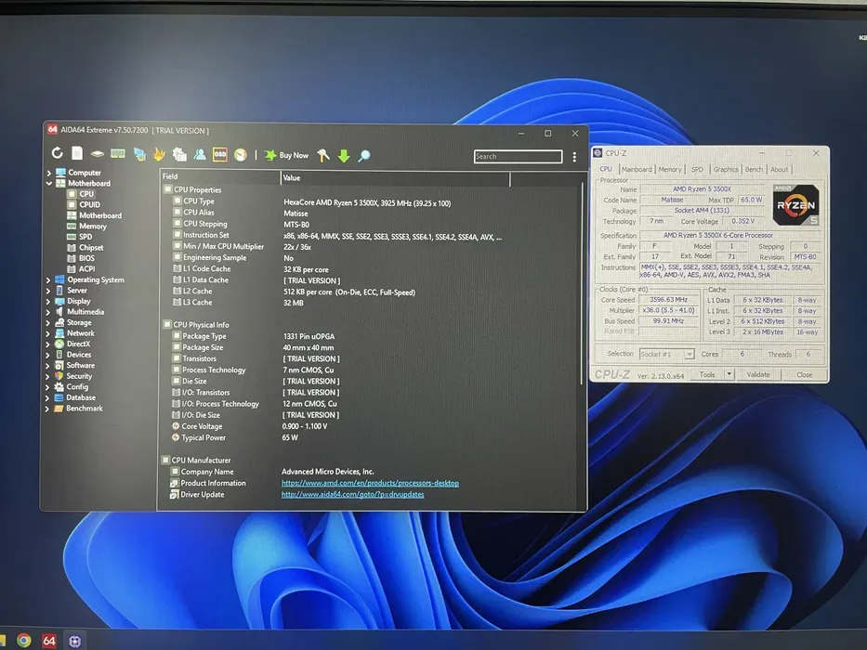Select the Motherboard child item below CPUID
Image resolution: width=867 pixels, height=650 pixels.
[100, 215]
